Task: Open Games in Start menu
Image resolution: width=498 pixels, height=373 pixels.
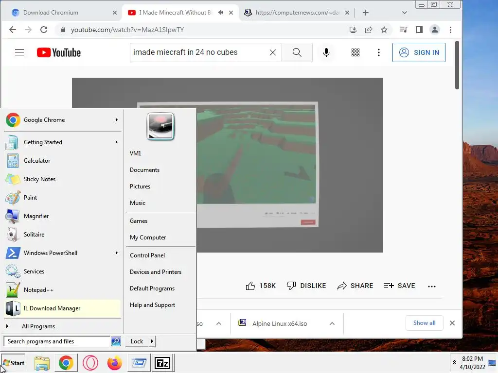Action: [x=139, y=221]
